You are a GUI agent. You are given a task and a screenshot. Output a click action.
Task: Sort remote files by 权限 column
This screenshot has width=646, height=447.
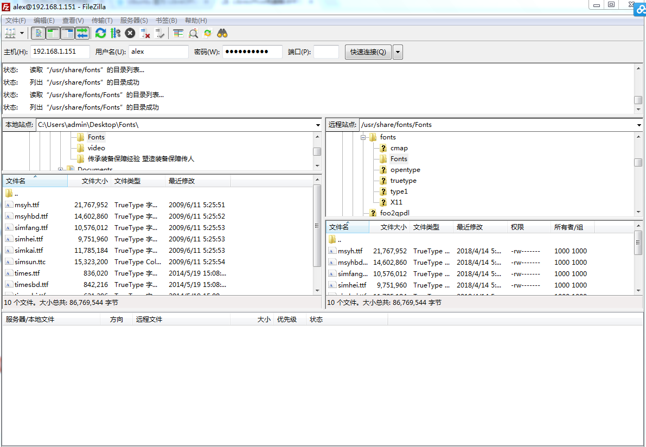[529, 227]
